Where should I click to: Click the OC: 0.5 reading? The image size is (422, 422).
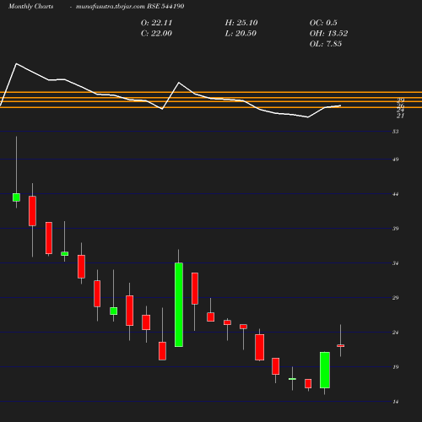click(323, 23)
